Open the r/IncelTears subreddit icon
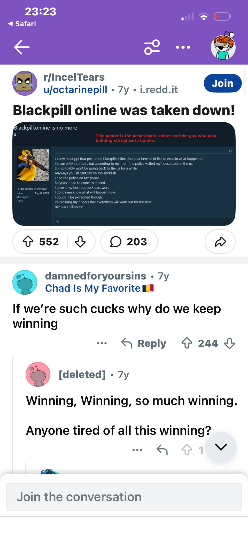 (x=25, y=83)
